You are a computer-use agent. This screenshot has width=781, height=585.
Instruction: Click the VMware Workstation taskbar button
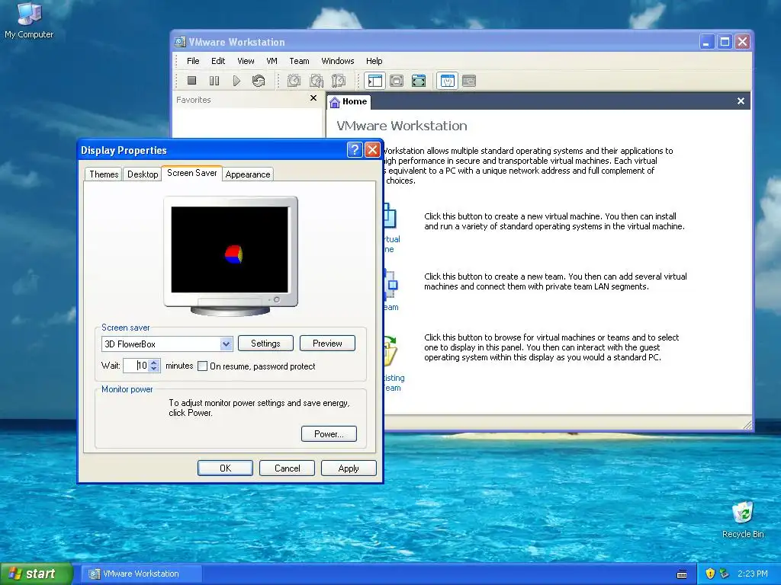click(141, 574)
